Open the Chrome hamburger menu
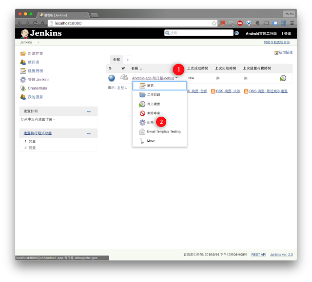This screenshot has width=312, height=282. 292,23
